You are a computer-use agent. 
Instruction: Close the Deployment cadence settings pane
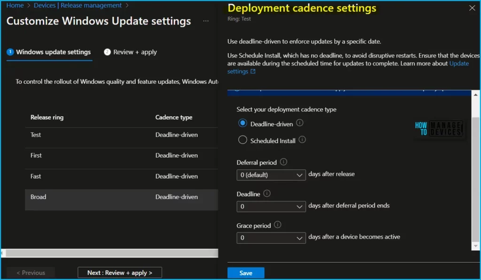point(472,8)
